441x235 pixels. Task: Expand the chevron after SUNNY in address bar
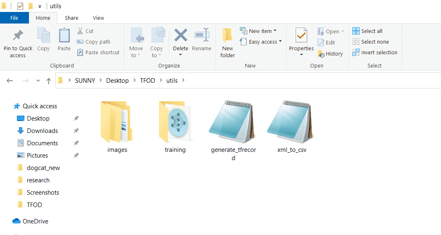point(101,80)
